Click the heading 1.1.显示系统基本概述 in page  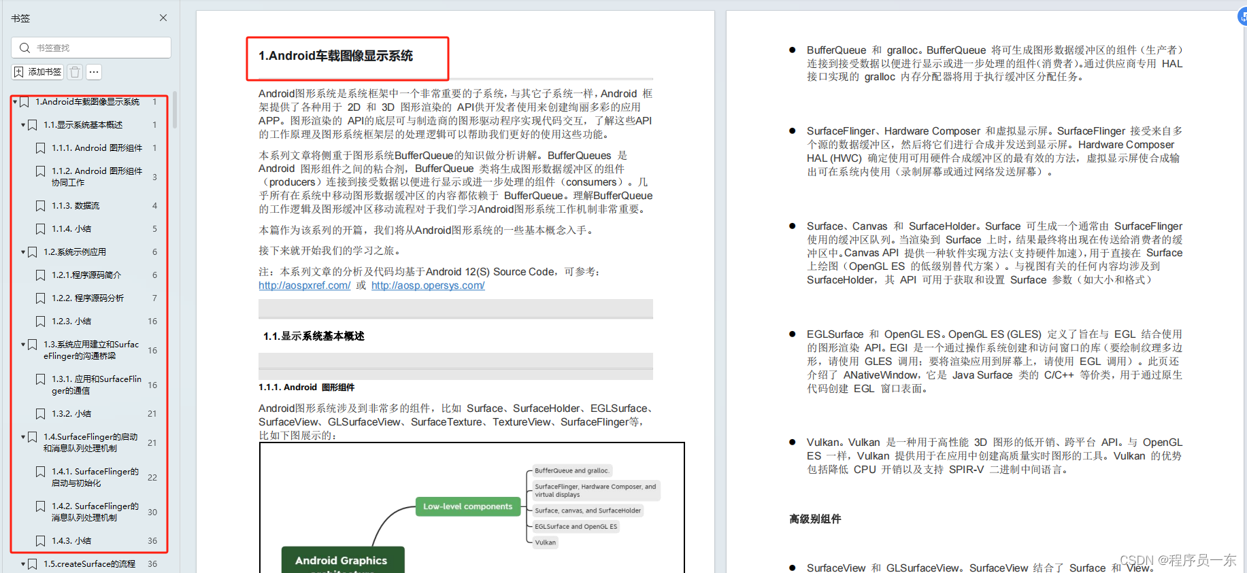(314, 336)
